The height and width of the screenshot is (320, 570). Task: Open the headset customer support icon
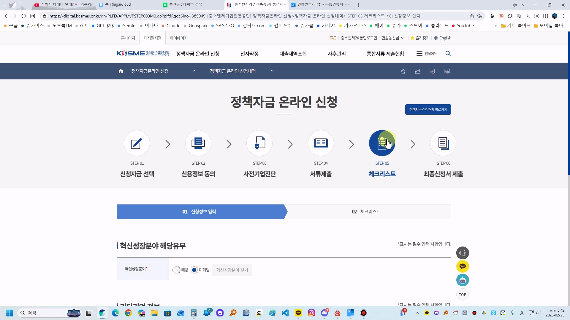pos(462,253)
